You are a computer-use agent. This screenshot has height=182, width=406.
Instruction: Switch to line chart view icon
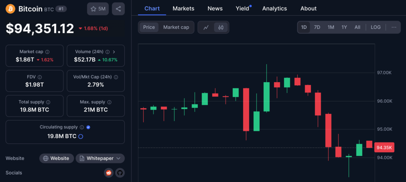click(206, 27)
